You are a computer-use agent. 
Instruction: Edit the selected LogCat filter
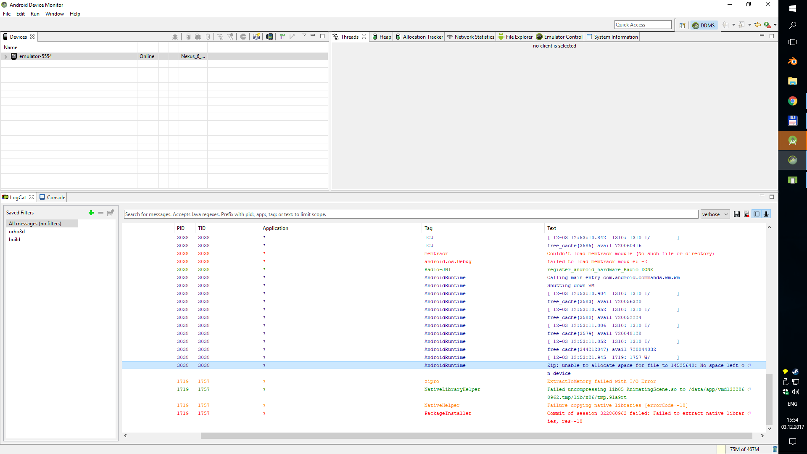[111, 213]
